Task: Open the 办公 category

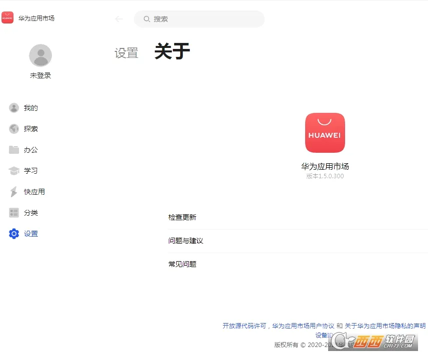Action: [31, 150]
